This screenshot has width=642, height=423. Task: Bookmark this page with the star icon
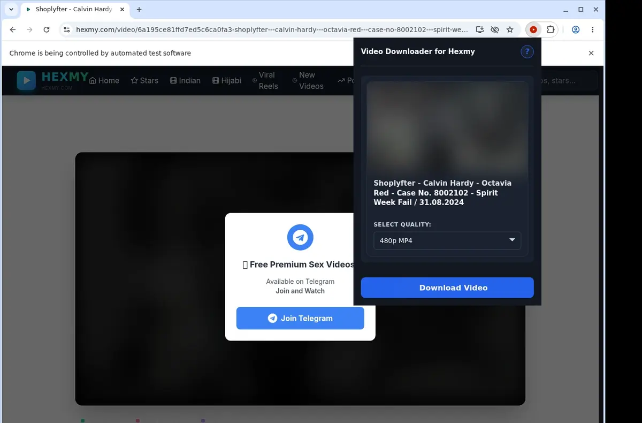(x=510, y=30)
